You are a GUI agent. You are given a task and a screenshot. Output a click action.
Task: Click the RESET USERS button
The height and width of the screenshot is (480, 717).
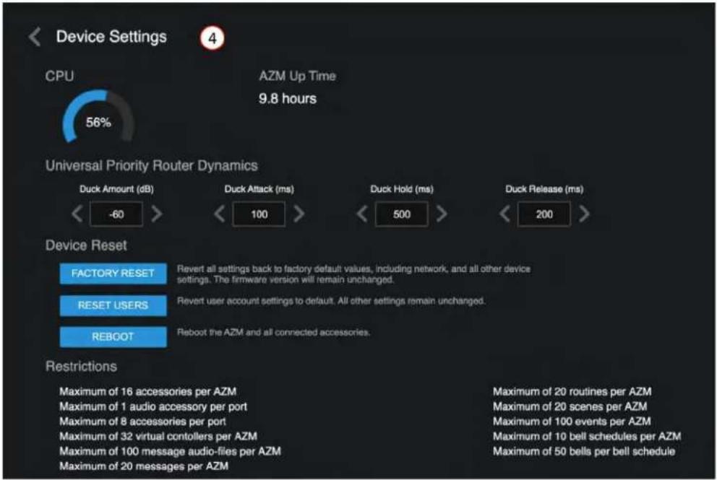(x=113, y=305)
